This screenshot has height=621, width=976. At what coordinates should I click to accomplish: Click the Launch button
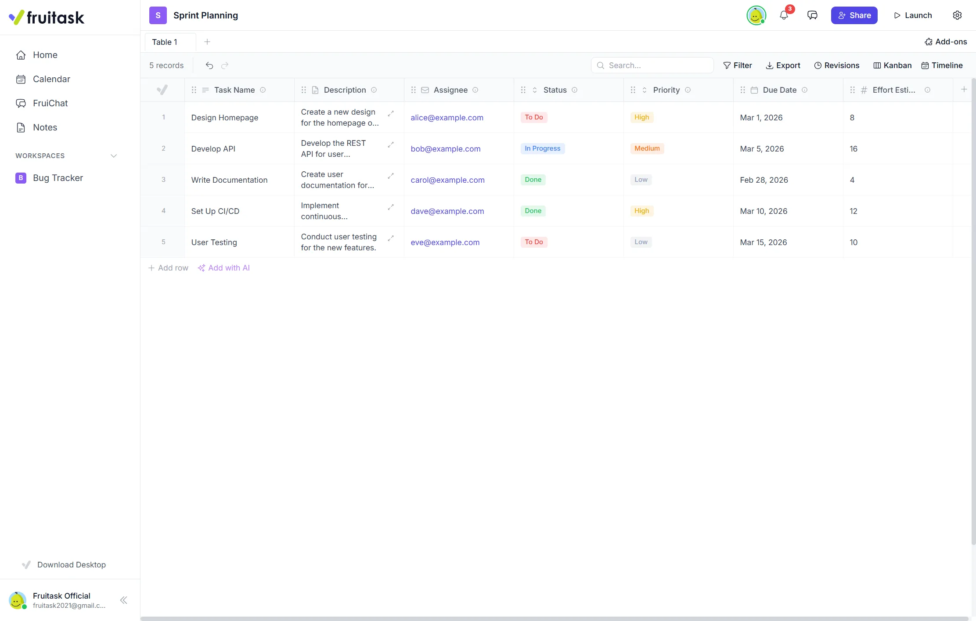tap(913, 15)
